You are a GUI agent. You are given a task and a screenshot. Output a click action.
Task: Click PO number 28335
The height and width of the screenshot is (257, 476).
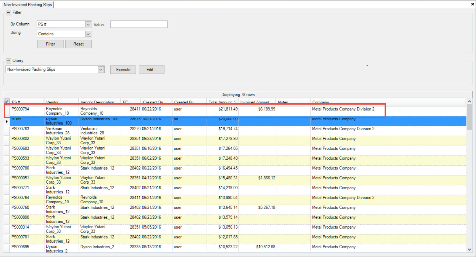click(x=135, y=247)
